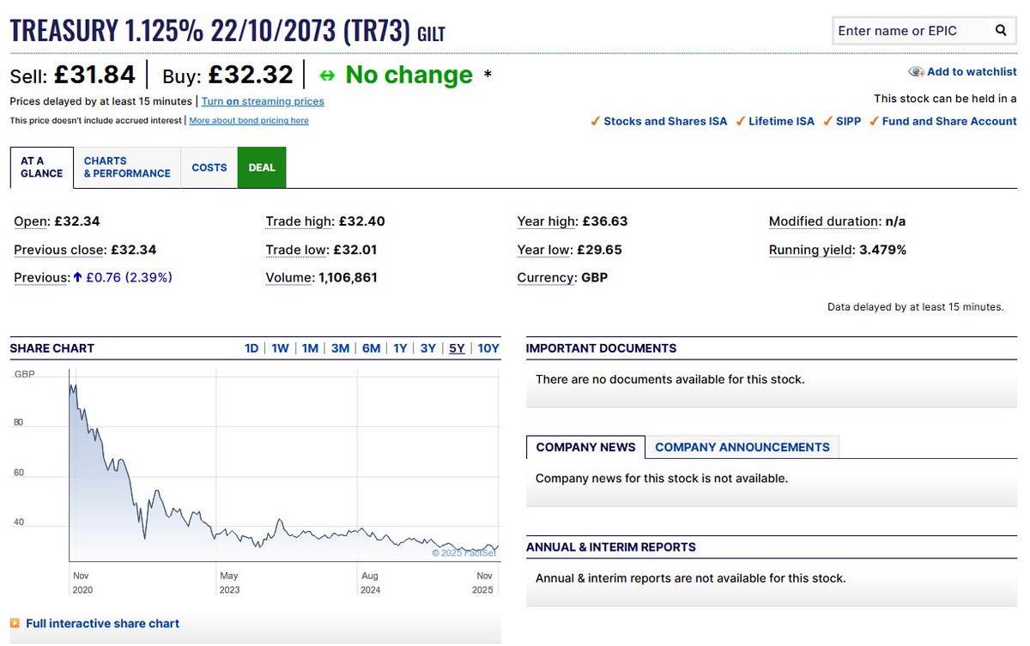Click the Important Documents heading
Image resolution: width=1030 pixels, height=646 pixels.
[601, 348]
